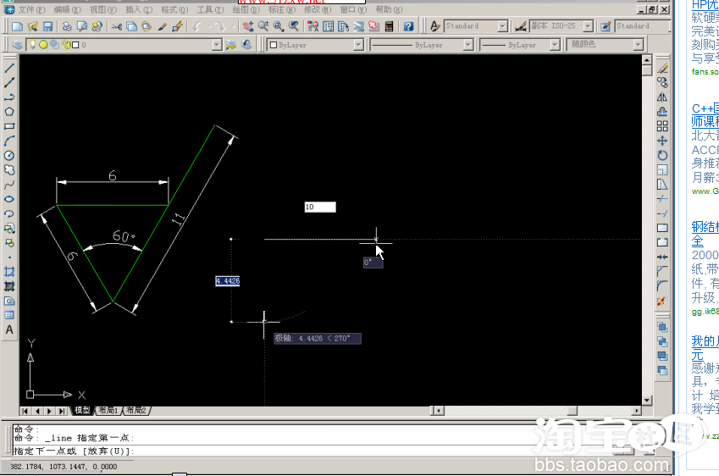Select the Polygon draw tool
This screenshot has width=719, height=476.
point(10,111)
